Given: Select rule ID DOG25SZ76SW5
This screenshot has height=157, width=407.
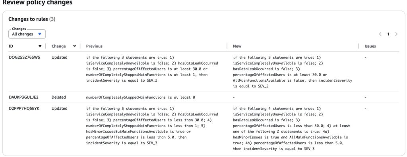Looking at the screenshot, I should 24,57.
